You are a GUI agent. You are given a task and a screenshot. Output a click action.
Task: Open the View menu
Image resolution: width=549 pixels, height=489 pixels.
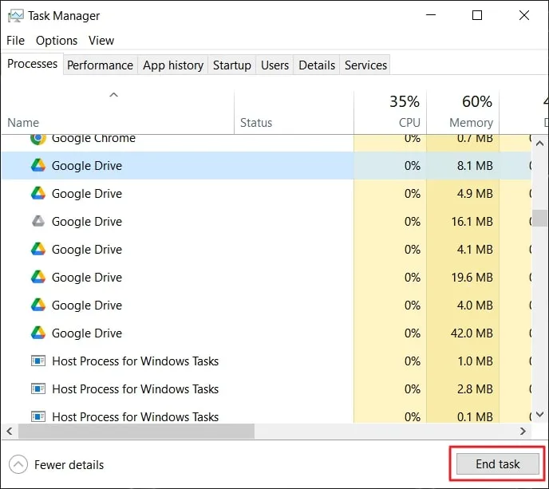(101, 41)
